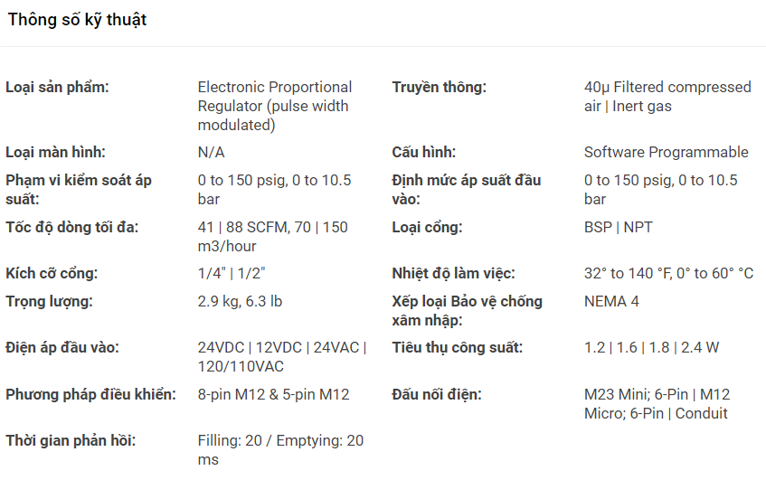
Task: Click the "Phạm vi kiểm soát áp suất:" label
Action: click(79, 189)
